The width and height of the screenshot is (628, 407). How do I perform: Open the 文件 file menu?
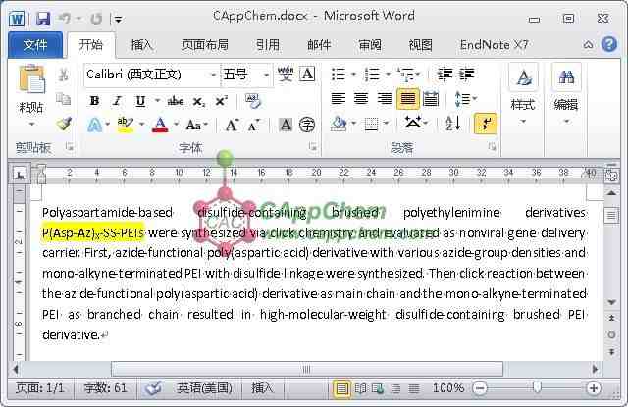(35, 45)
